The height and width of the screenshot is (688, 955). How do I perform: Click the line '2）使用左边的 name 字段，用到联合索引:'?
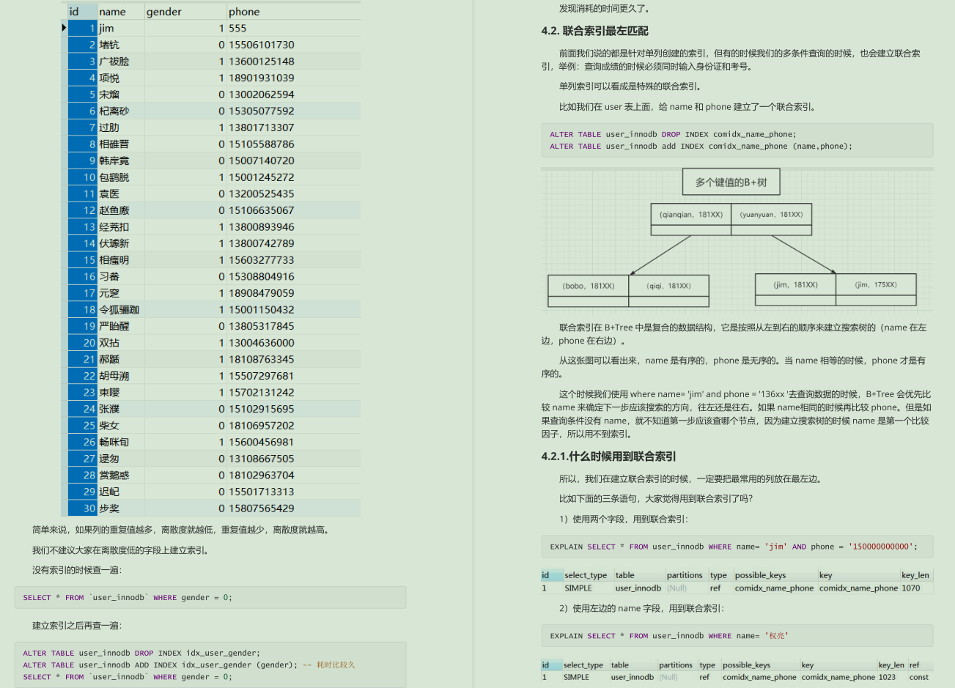[641, 608]
